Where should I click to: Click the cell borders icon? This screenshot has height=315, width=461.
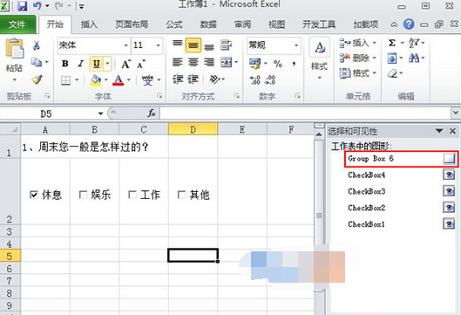click(x=65, y=79)
